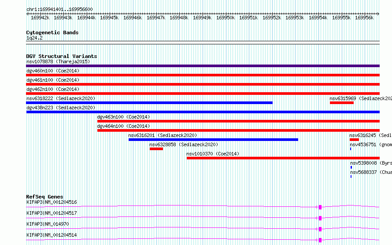This screenshot has height=245, width=392.
Task: Open the dgv464n100 (Coe2014) variant bar
Action: click(x=238, y=130)
